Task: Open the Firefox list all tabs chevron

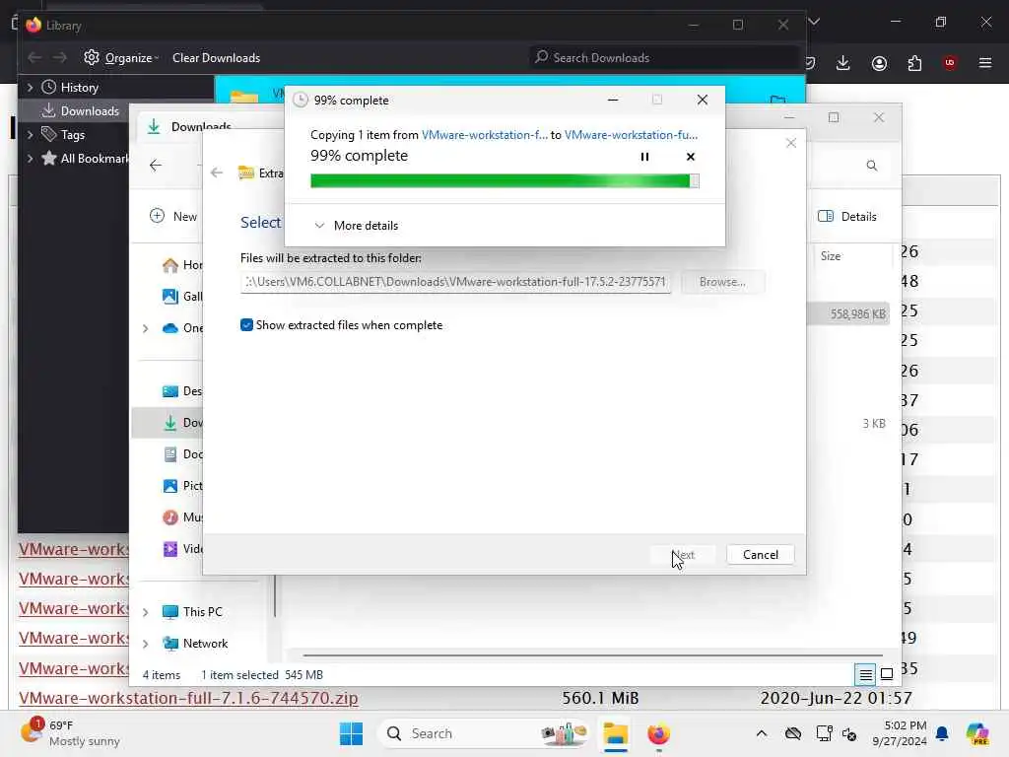Action: click(814, 22)
